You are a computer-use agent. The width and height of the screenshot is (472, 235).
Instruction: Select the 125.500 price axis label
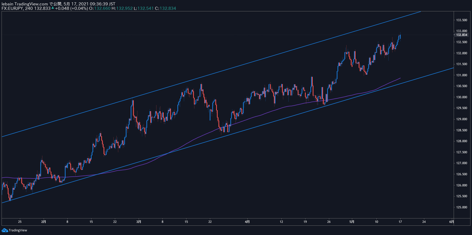tap(462, 196)
